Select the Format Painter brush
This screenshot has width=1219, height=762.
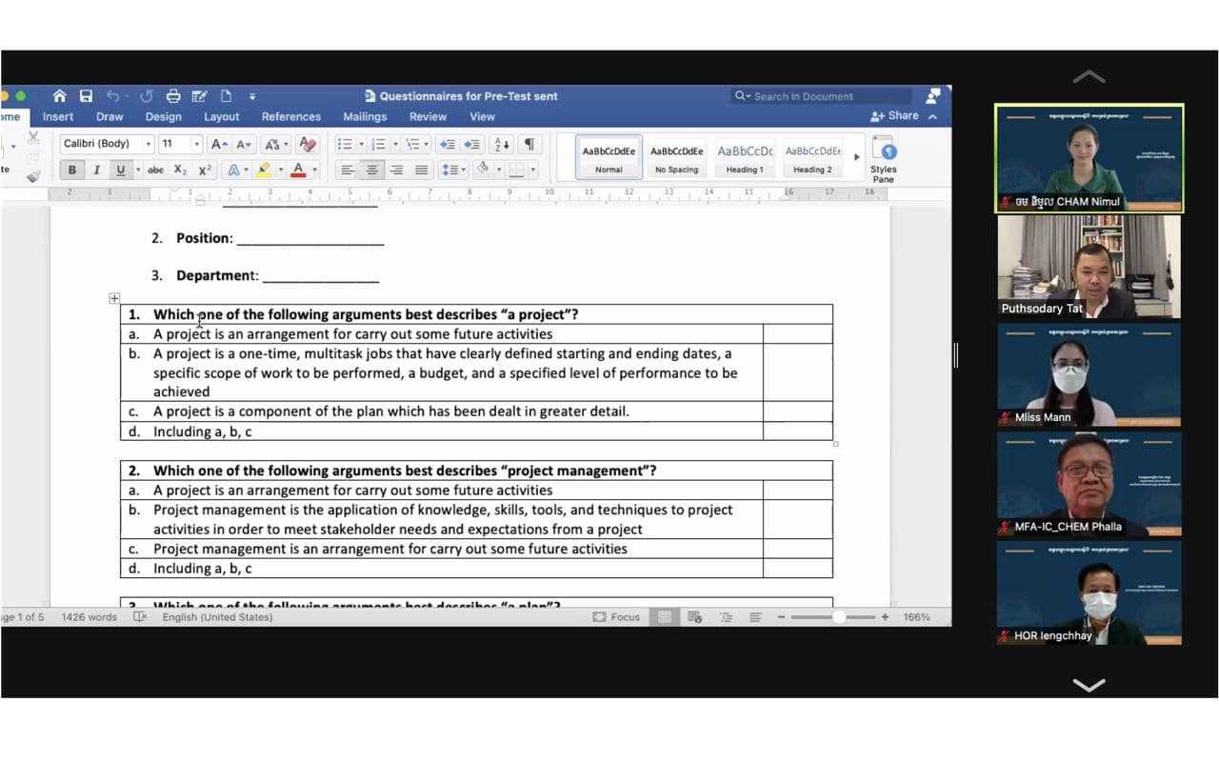[33, 175]
